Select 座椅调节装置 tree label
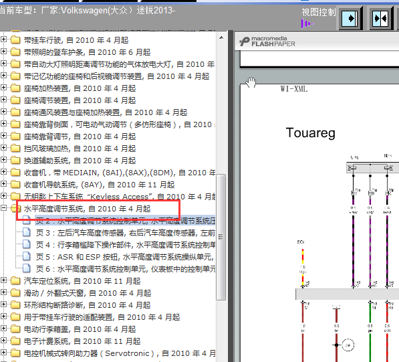Viewport: 399px width, 362px height. click(80, 100)
